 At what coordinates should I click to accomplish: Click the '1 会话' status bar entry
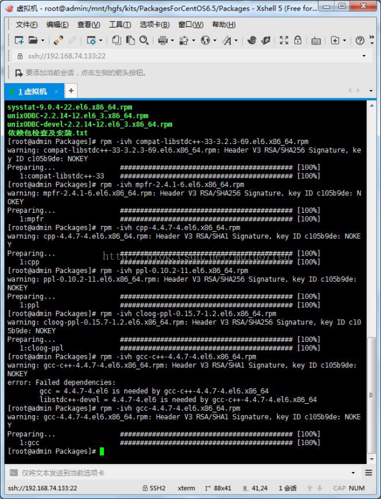pos(288,488)
